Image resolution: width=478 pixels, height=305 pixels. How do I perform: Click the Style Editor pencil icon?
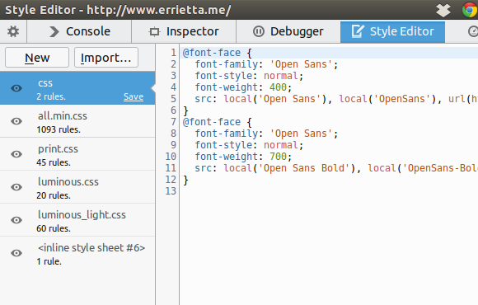(x=358, y=31)
